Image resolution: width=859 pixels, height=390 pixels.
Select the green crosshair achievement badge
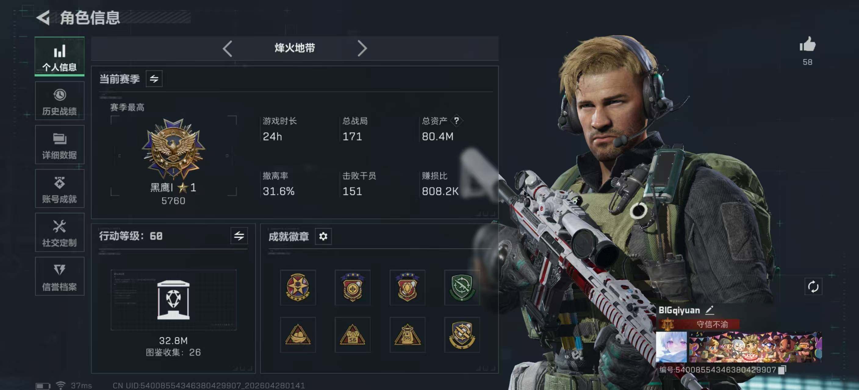(462, 287)
